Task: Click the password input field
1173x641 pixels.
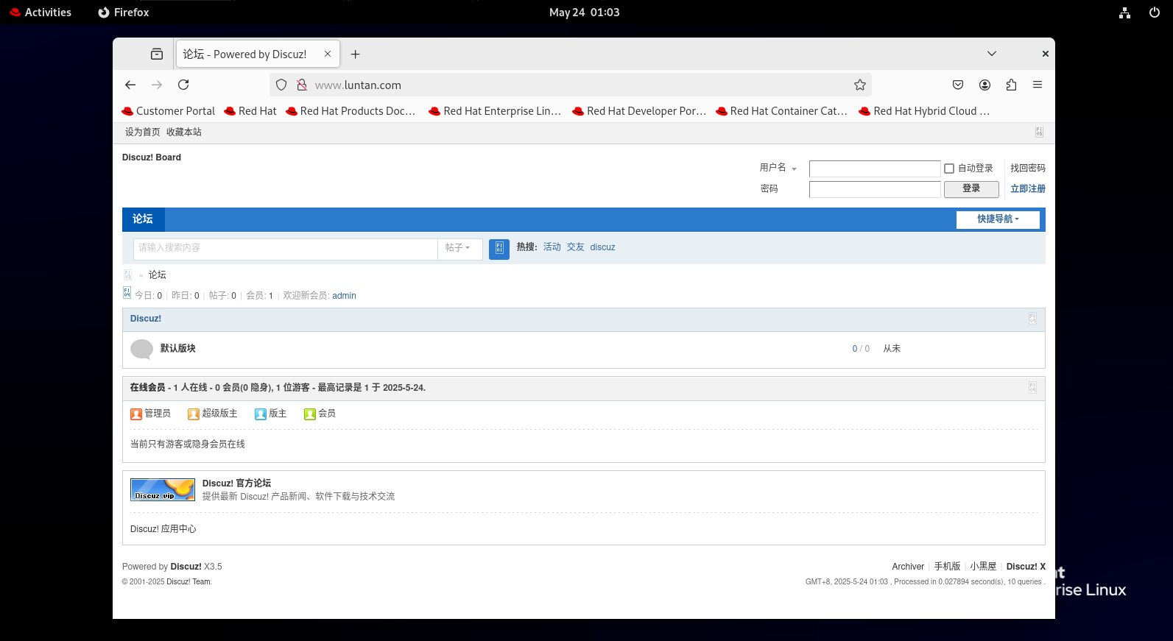Action: coord(875,189)
